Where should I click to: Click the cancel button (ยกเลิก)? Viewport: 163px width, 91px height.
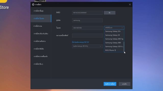click(x=125, y=84)
